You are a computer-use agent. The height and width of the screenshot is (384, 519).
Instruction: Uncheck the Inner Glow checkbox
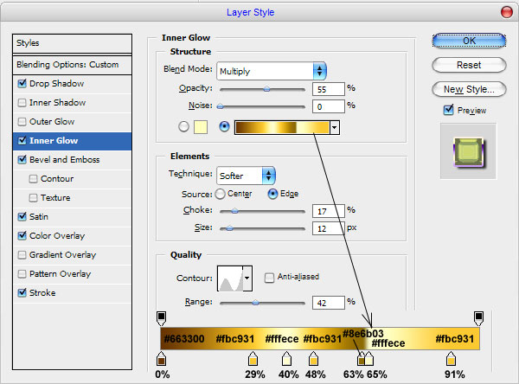tap(22, 140)
